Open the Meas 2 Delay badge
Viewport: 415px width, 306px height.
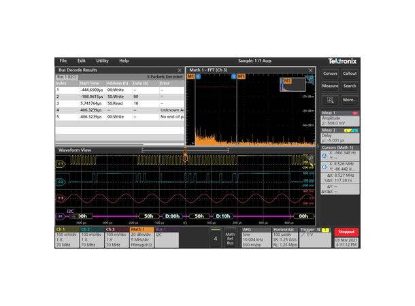[340, 135]
